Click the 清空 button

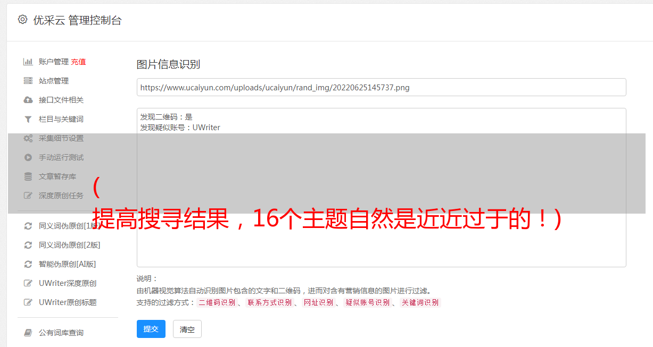tap(187, 329)
